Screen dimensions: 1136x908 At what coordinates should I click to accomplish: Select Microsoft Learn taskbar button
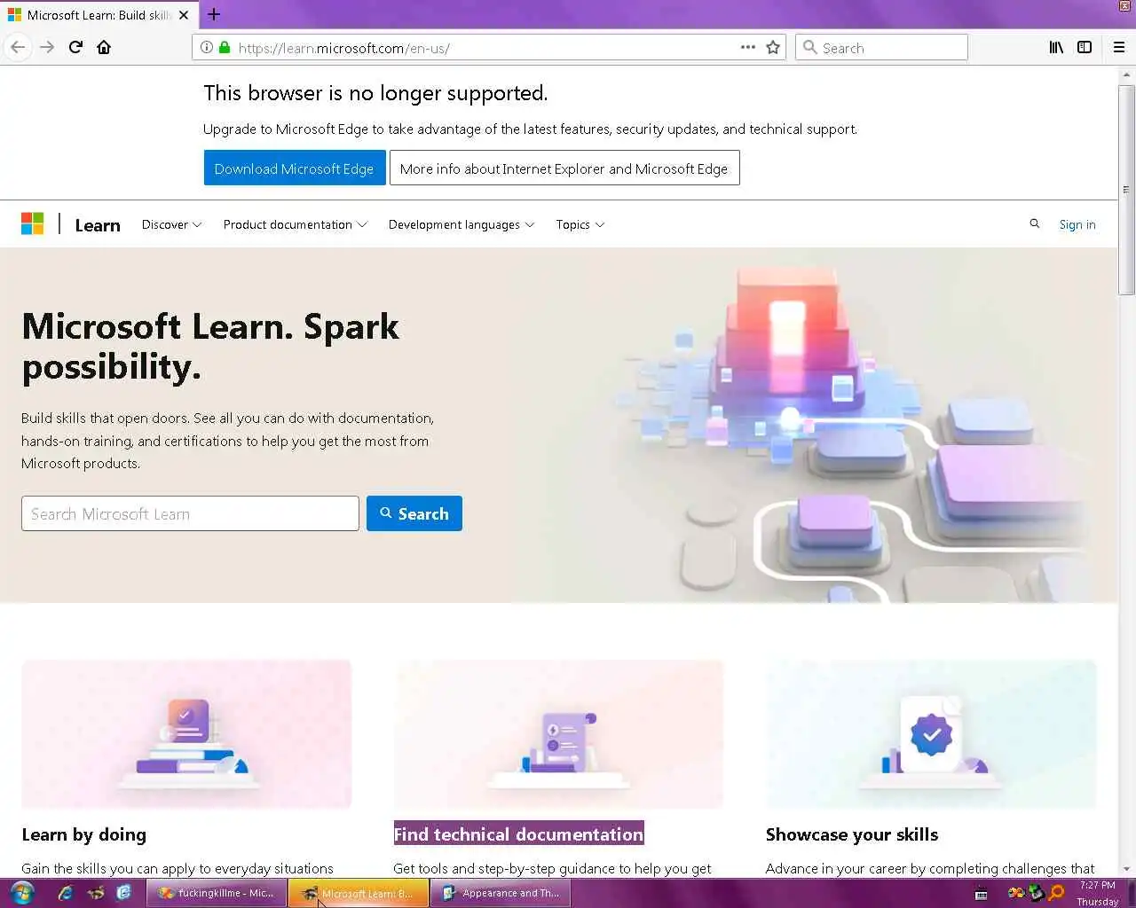359,893
